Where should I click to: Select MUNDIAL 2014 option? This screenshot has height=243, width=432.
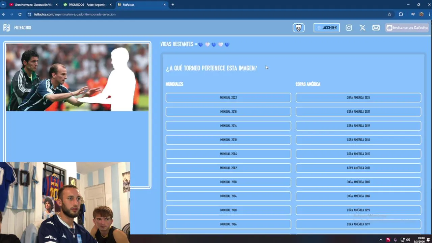(228, 126)
